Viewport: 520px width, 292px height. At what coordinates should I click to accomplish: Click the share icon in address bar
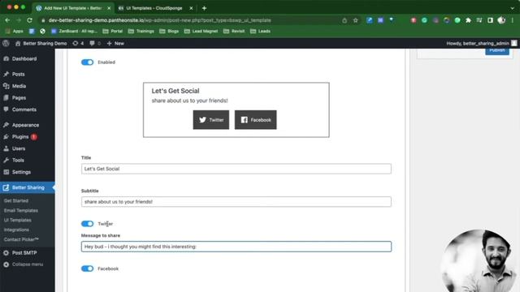tap(344, 20)
